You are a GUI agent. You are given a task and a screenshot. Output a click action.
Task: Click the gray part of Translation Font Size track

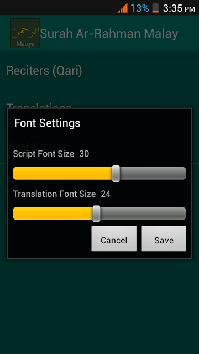(x=143, y=214)
